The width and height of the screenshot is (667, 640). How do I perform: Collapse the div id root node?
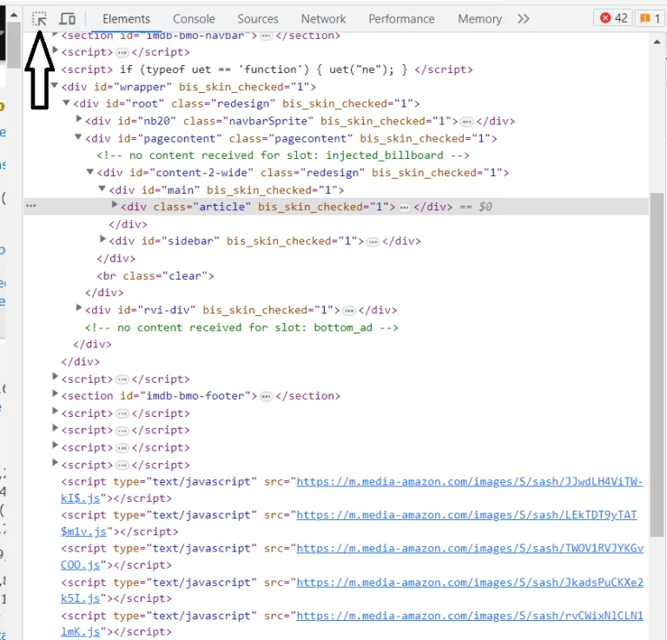click(x=66, y=102)
